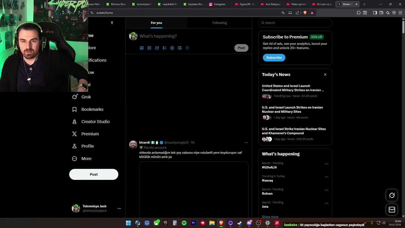405x228 pixels.
Task: Open options for Rıdvan trend
Action: coord(327,190)
